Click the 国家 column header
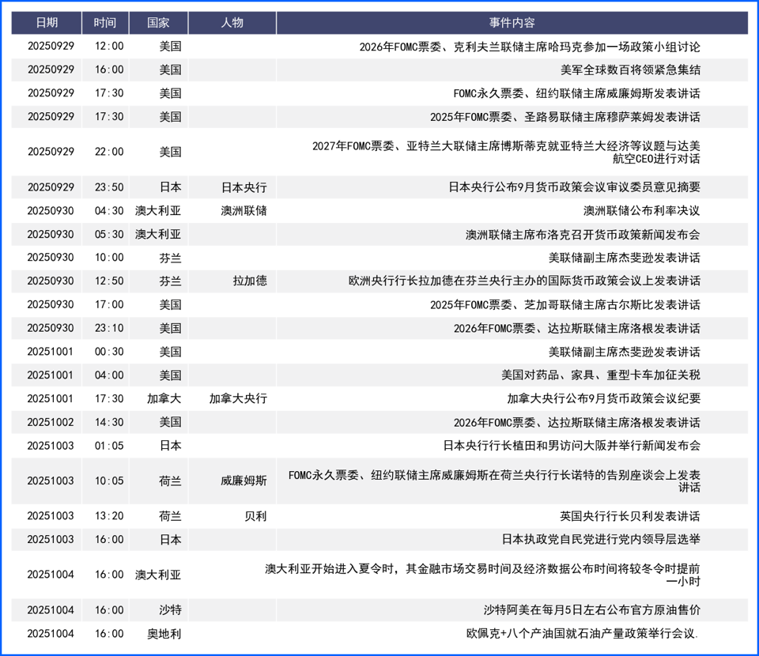This screenshot has width=759, height=656. click(x=158, y=23)
